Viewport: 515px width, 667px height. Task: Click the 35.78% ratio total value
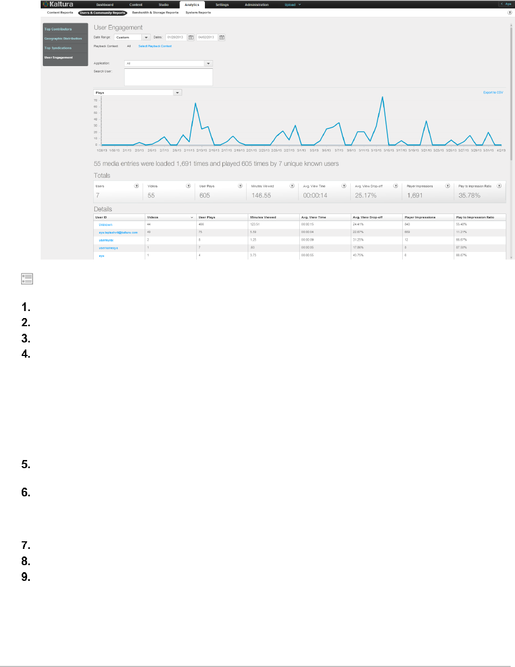(x=469, y=195)
